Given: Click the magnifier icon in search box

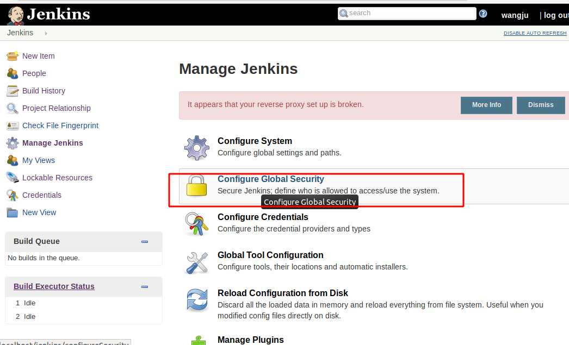Looking at the screenshot, I should [x=343, y=14].
